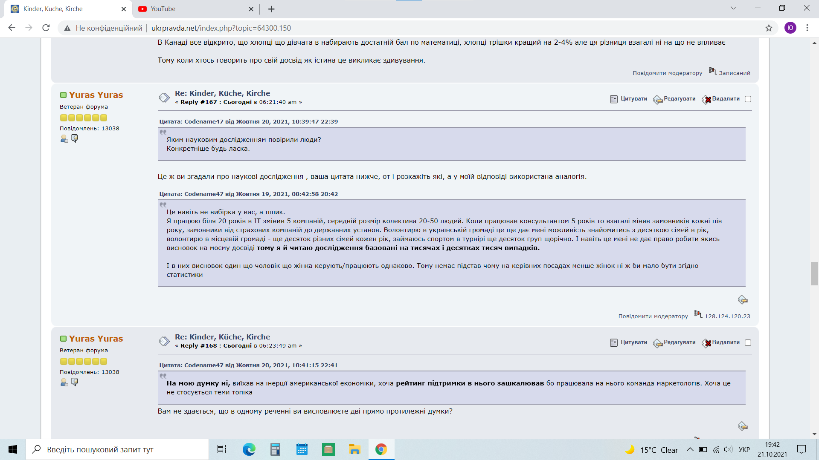Click the profile icon under first Yuras Yuras
This screenshot has width=819, height=460.
[x=64, y=138]
